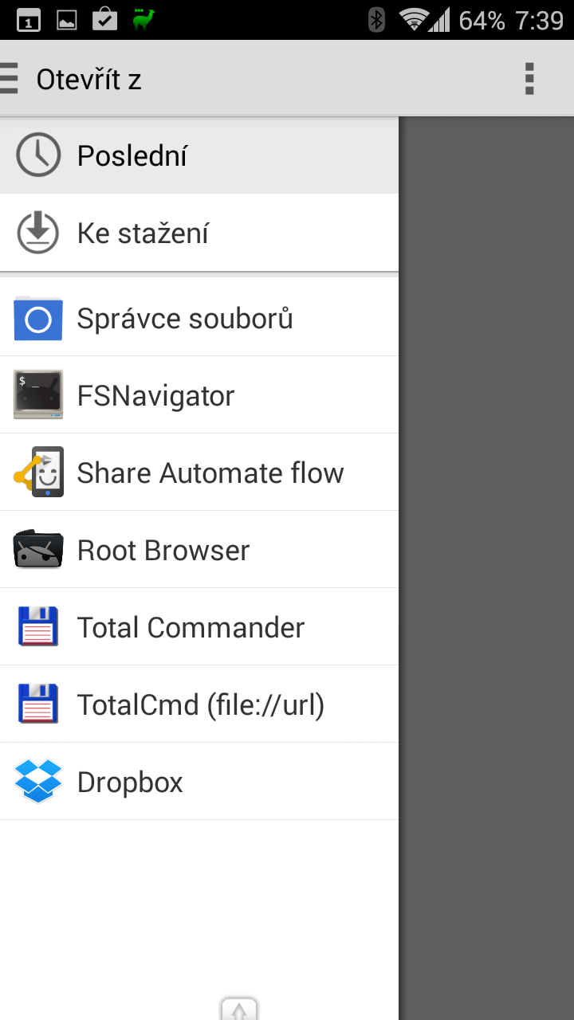This screenshot has height=1020, width=574.
Task: Tap the FSNavigator terminal icon
Action: click(x=38, y=395)
